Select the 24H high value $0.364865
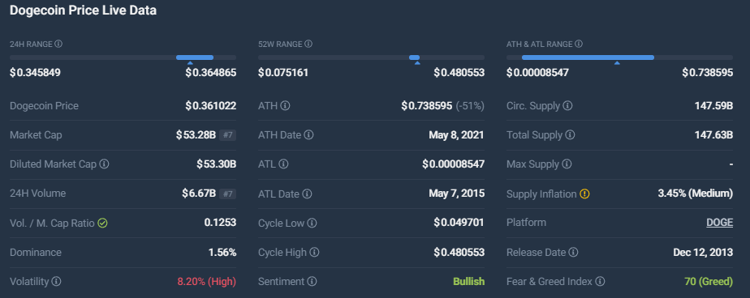 211,73
